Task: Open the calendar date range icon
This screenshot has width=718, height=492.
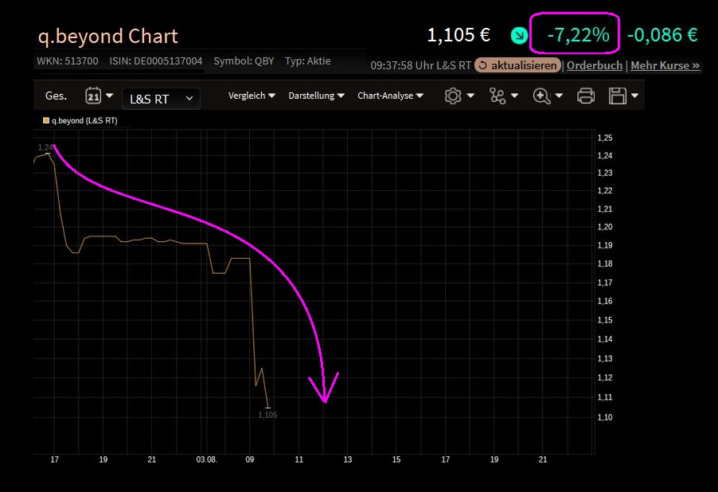Action: point(93,96)
